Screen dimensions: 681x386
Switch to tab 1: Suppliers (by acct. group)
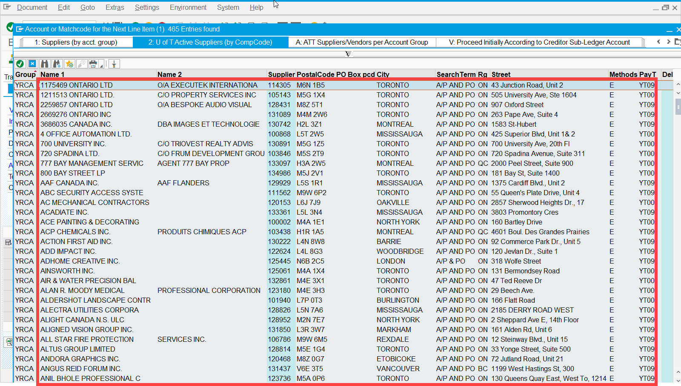point(76,42)
